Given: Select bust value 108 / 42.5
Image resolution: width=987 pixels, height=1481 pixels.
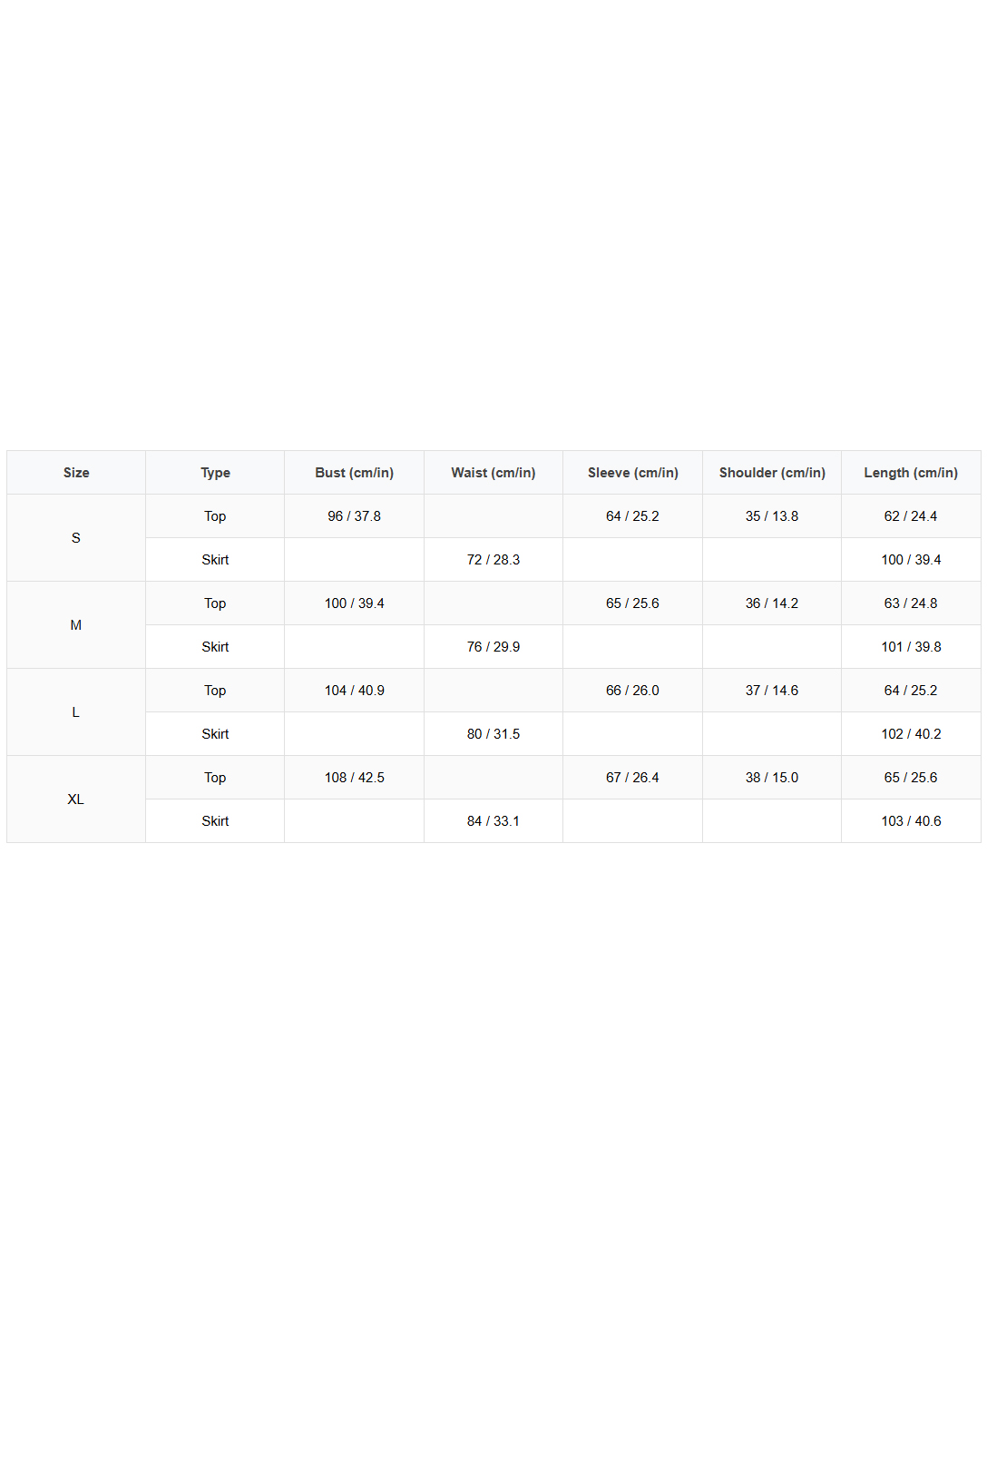Looking at the screenshot, I should (354, 778).
